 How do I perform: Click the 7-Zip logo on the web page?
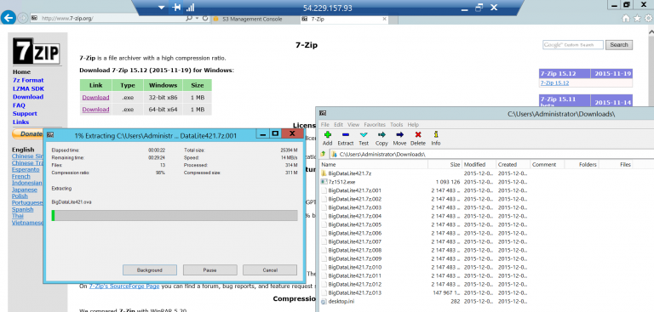[x=37, y=50]
